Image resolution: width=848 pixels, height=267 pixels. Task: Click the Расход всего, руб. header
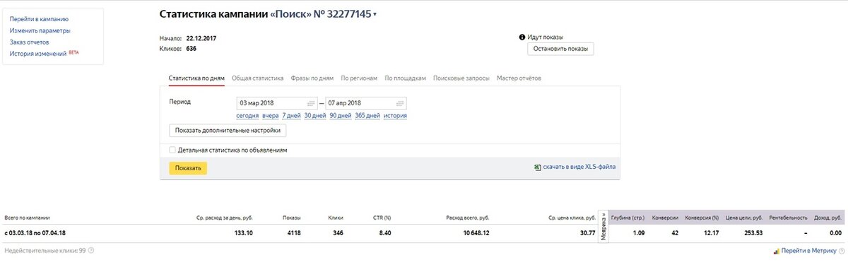coord(468,218)
